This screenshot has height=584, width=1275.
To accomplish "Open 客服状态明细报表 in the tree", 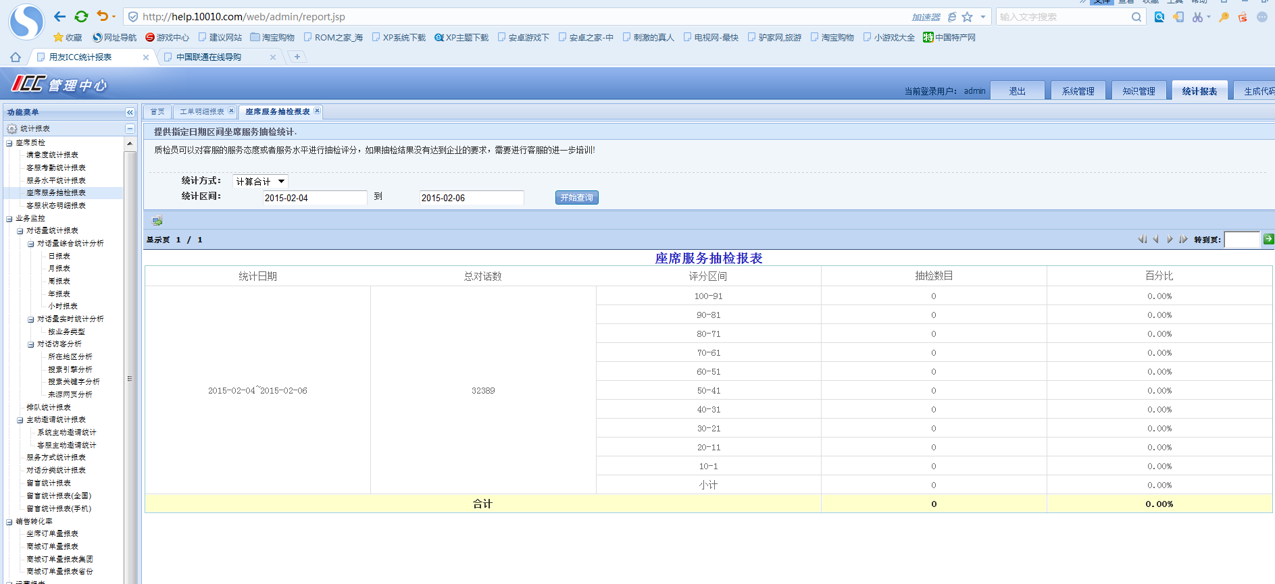I will coord(56,206).
